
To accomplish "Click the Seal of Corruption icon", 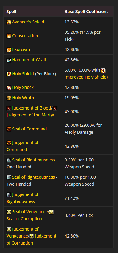I will 51,212.
